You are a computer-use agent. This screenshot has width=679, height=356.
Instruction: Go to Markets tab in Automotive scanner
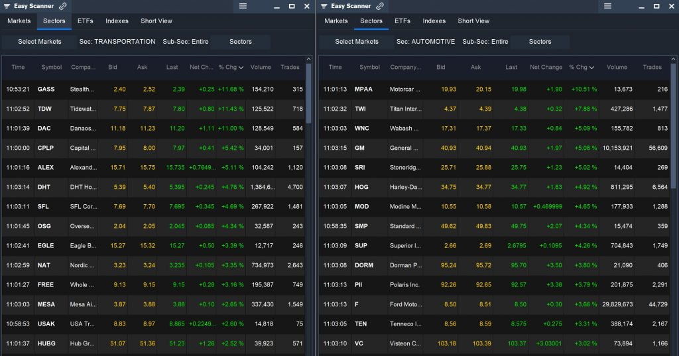336,21
